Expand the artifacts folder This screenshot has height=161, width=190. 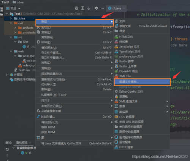(15, 28)
